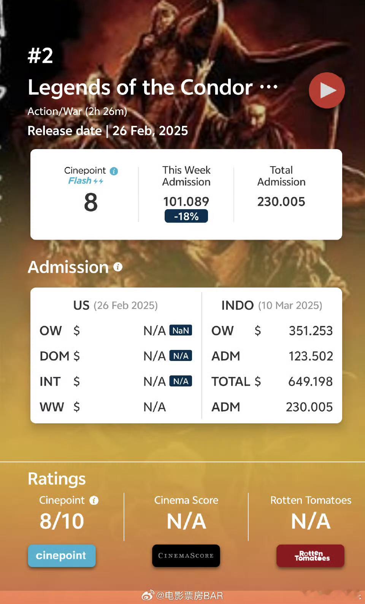
Task: Select the -18% weekly change badge
Action: point(186,216)
